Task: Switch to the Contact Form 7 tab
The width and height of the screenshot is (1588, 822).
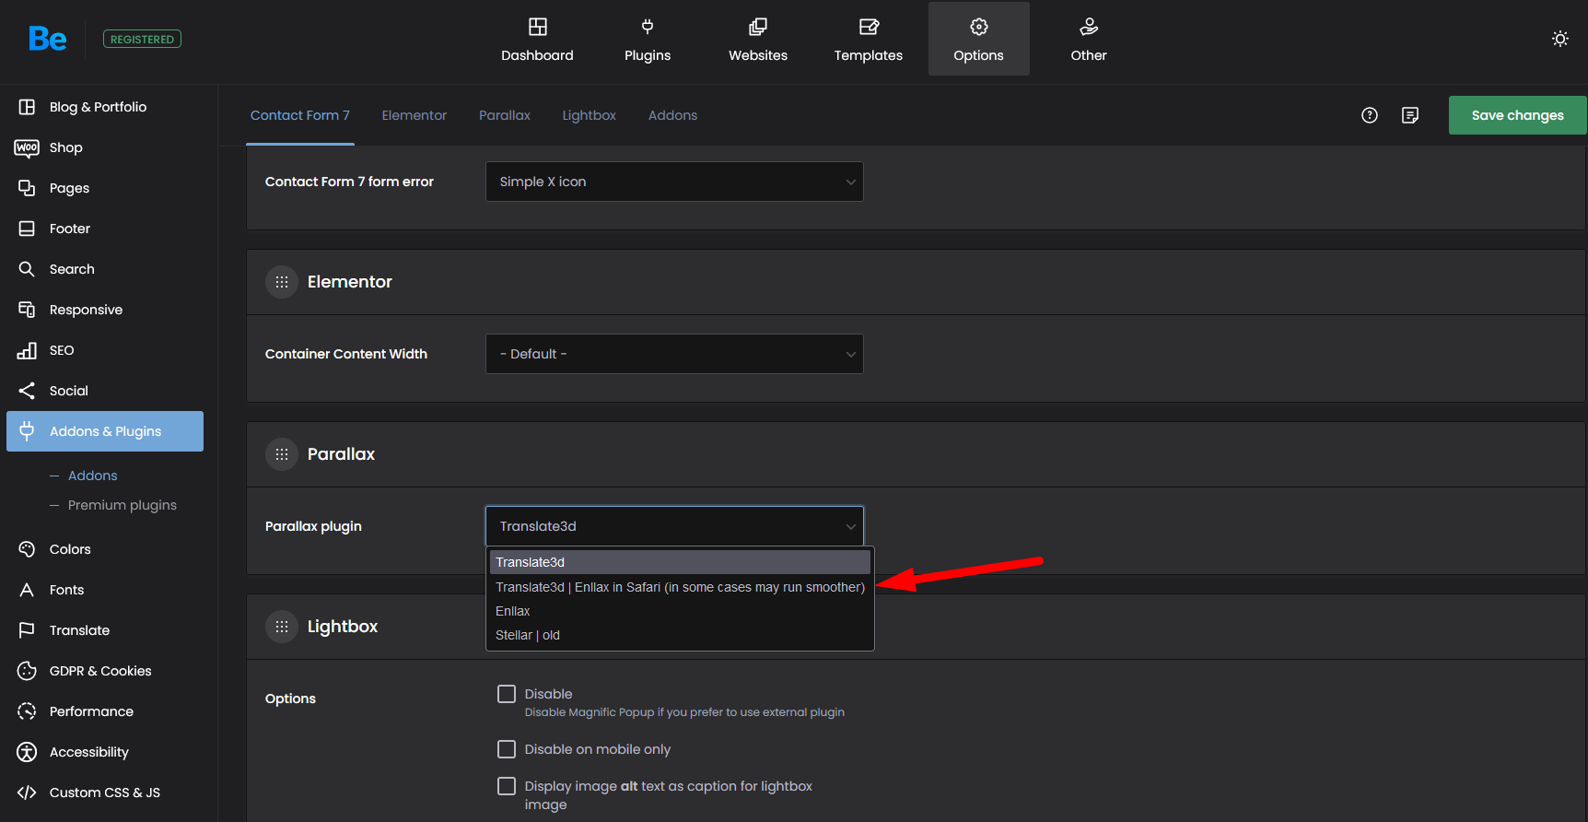Action: click(300, 115)
